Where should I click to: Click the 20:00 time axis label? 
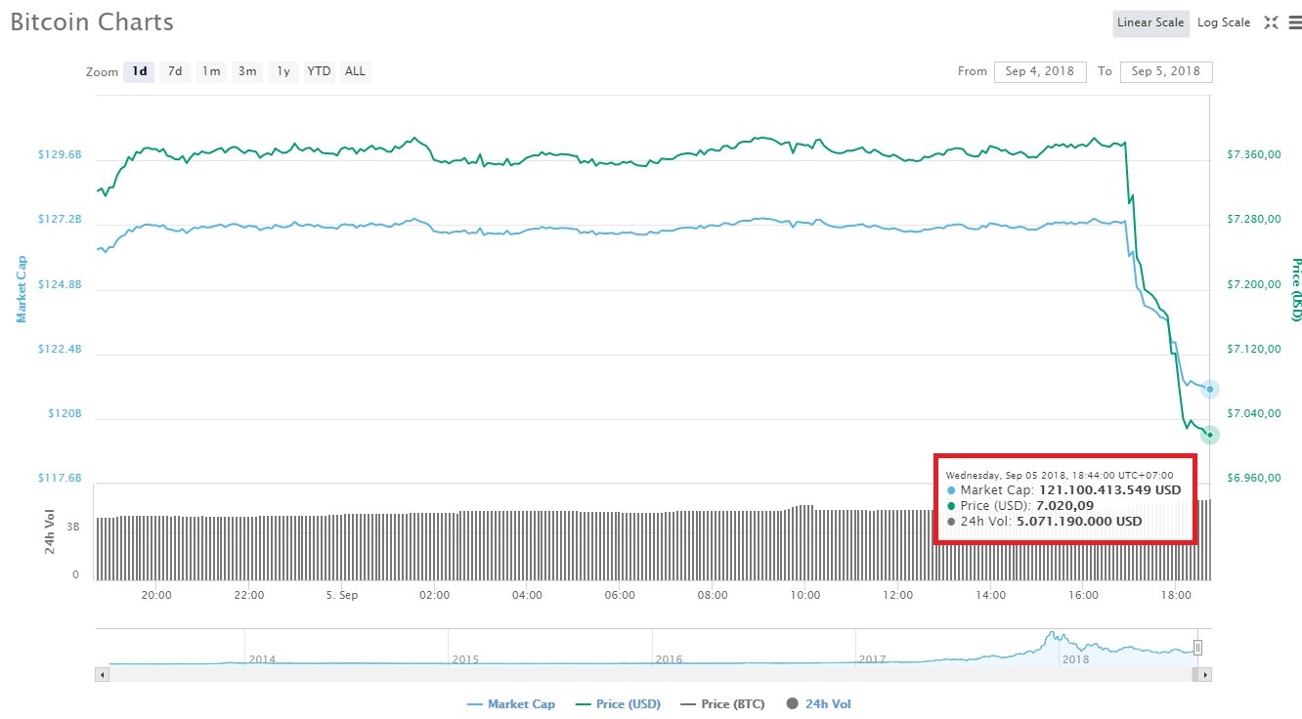(x=156, y=595)
